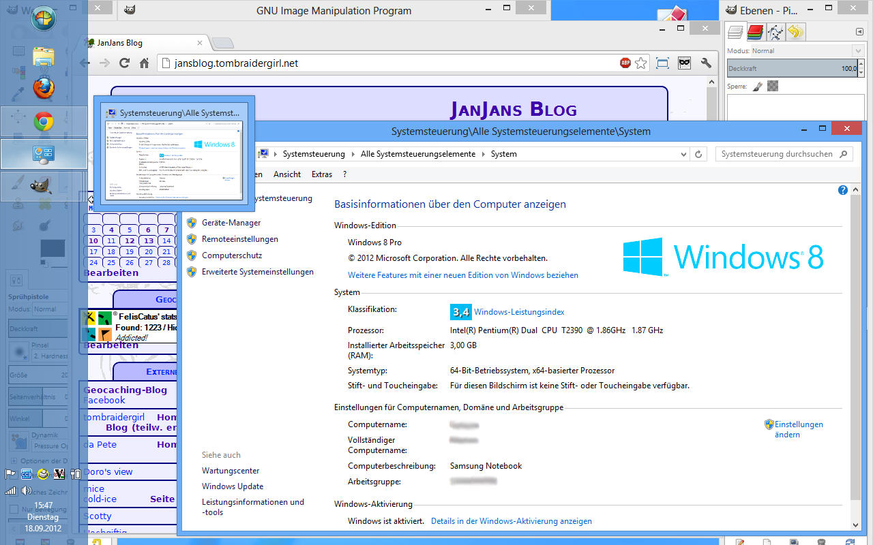This screenshot has height=545, width=873.
Task: Open Erweiterte Systemeinstellungen link
Action: [258, 272]
